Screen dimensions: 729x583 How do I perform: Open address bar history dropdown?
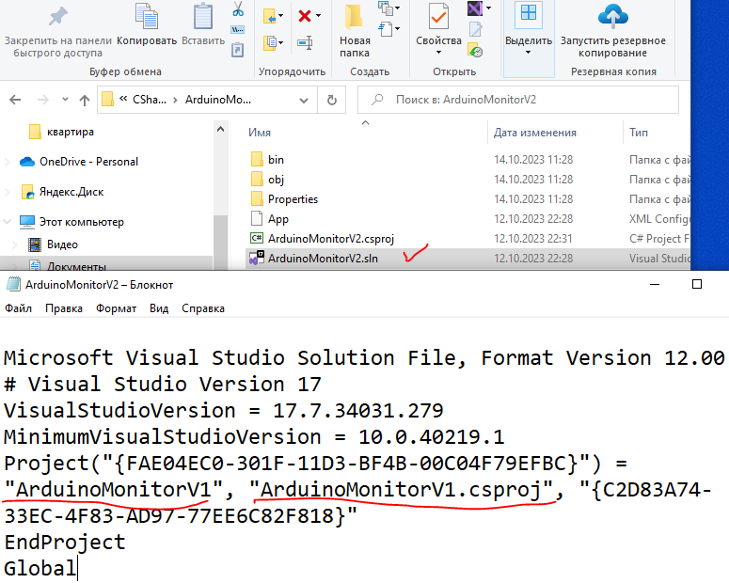click(304, 100)
